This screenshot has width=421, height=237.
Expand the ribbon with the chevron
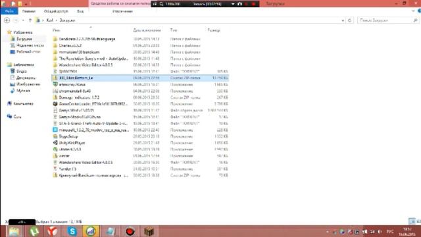(x=413, y=11)
